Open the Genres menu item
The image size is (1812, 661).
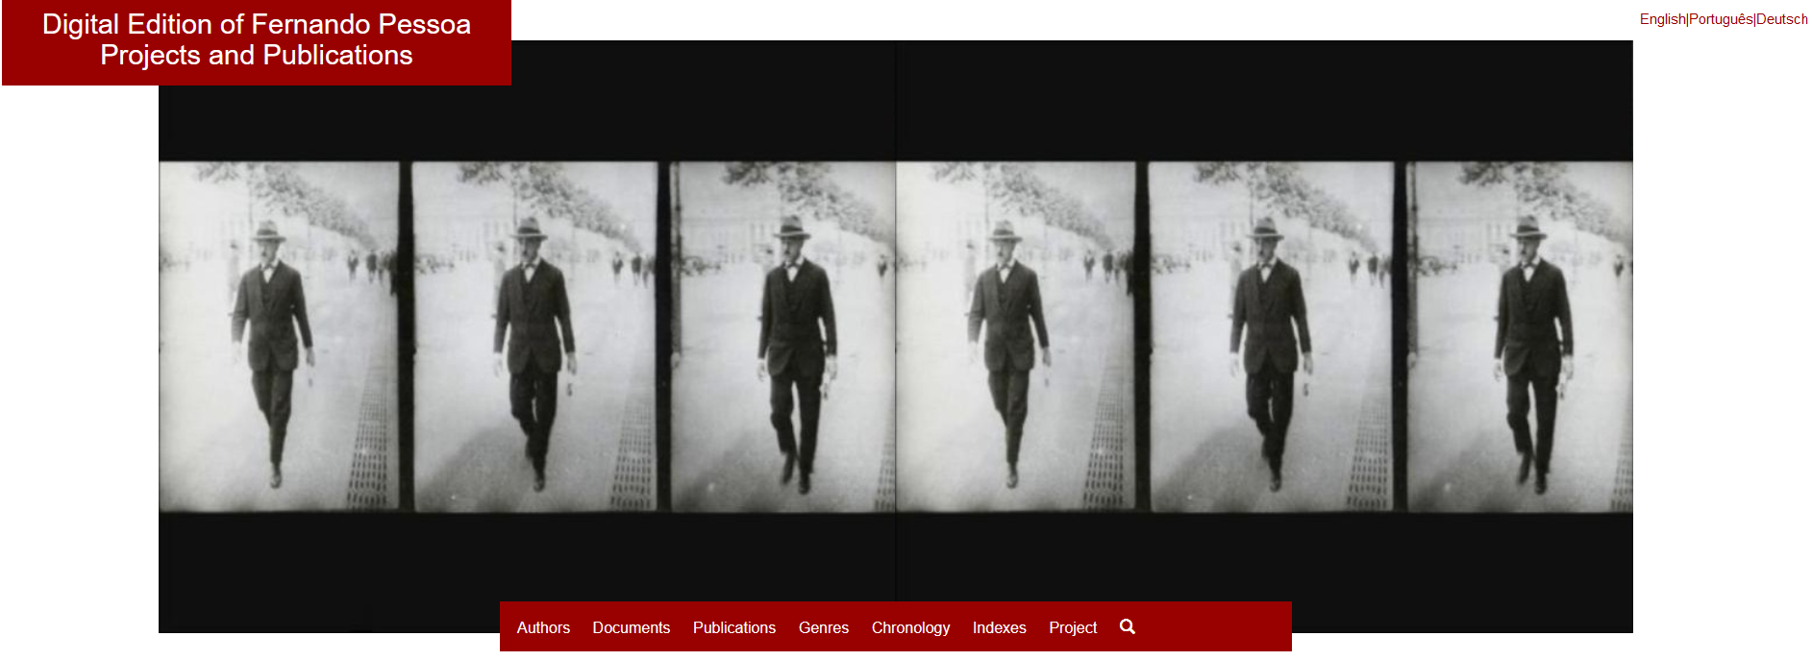823,627
